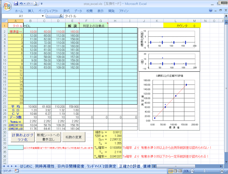Undo the last action
Image resolution: width=228 pixels, height=174 pixels.
point(21,4)
